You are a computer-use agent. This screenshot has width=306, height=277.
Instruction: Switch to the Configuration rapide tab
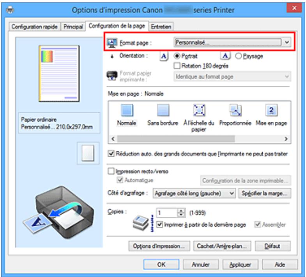pyautogui.click(x=35, y=27)
